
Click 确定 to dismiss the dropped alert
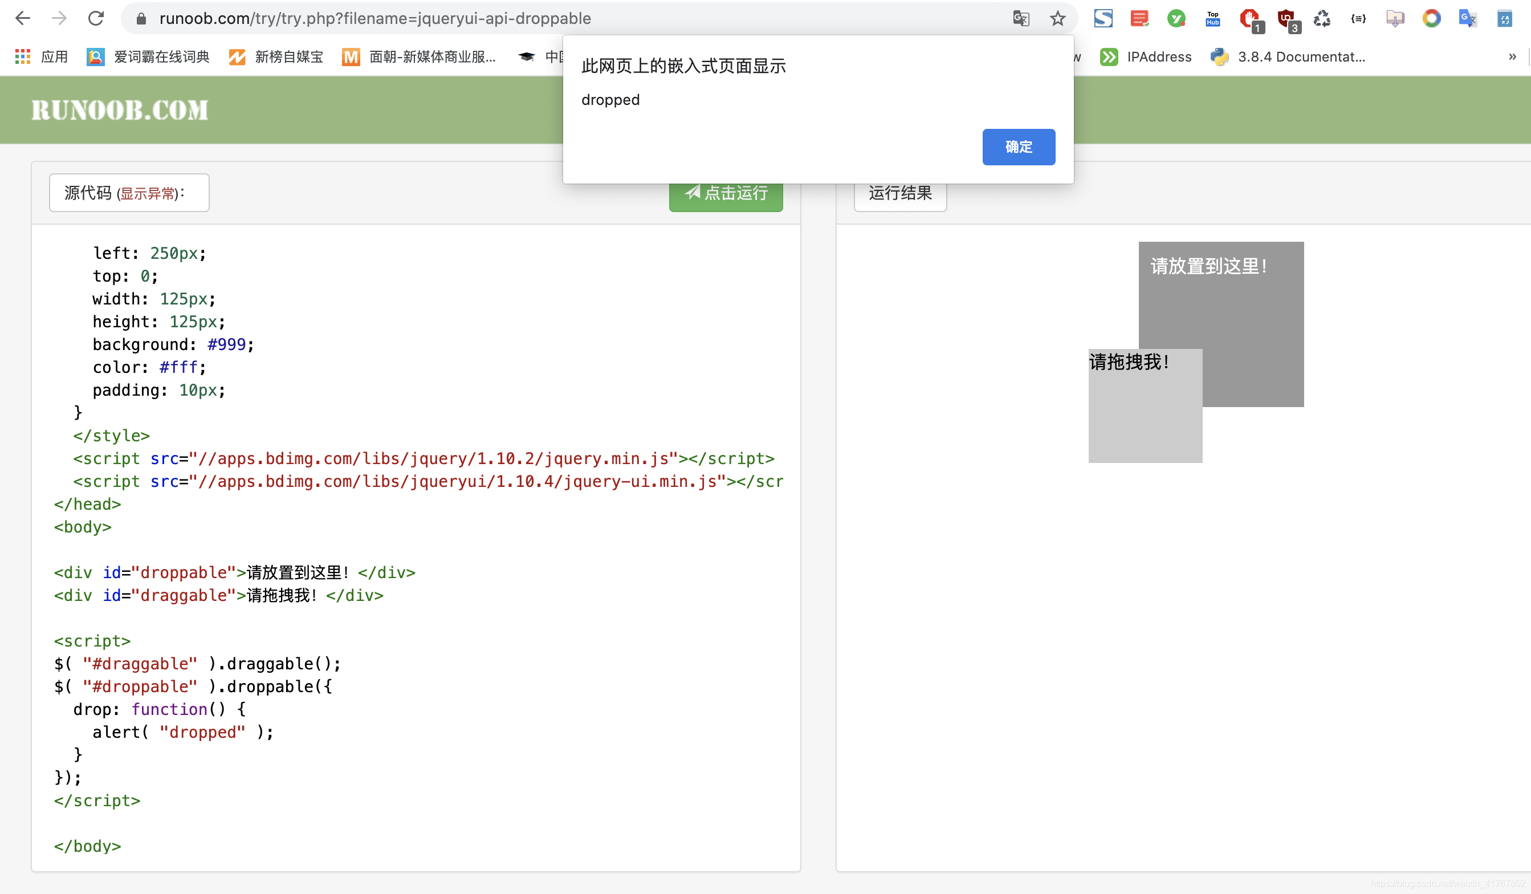1018,147
